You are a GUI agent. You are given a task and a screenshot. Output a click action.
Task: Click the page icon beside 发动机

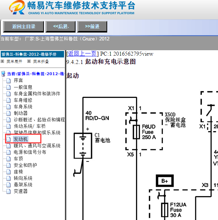tap(9, 139)
